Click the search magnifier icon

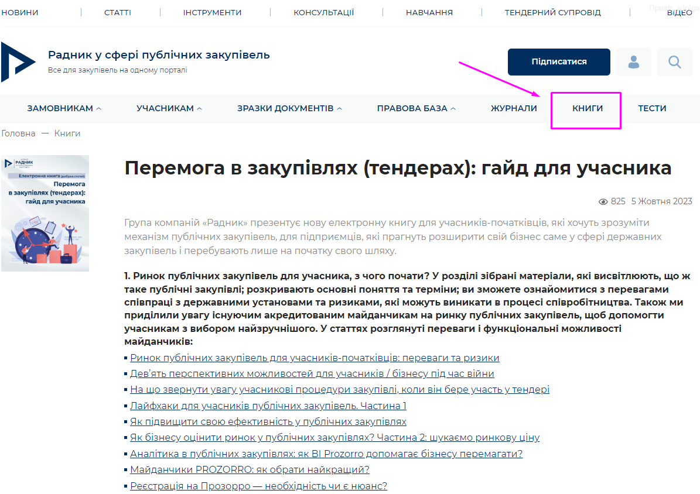coord(674,62)
